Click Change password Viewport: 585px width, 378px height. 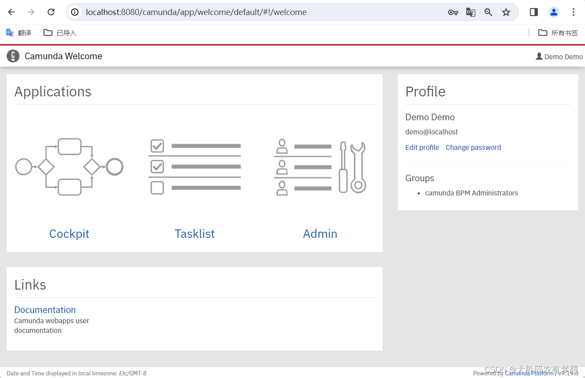tap(473, 147)
